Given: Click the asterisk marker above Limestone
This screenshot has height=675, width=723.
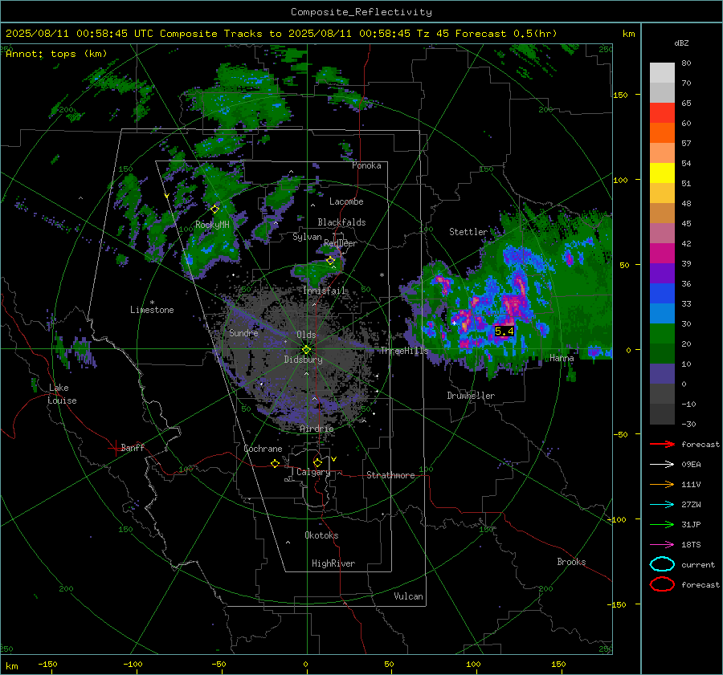Looking at the screenshot, I should point(152,303).
